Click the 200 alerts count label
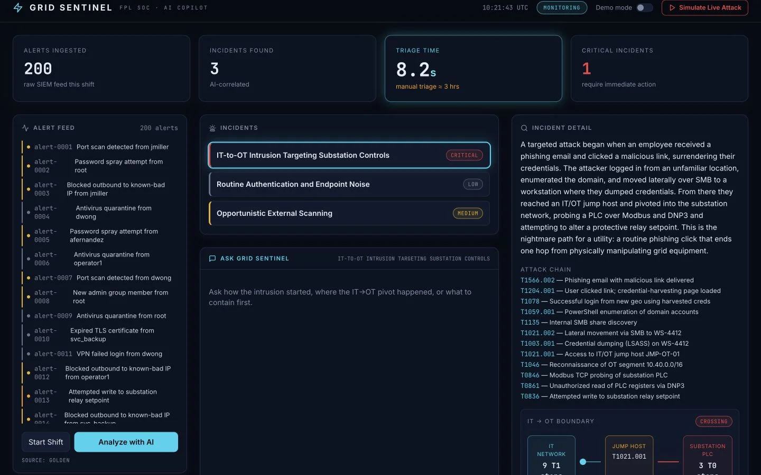The width and height of the screenshot is (761, 475). tap(159, 128)
